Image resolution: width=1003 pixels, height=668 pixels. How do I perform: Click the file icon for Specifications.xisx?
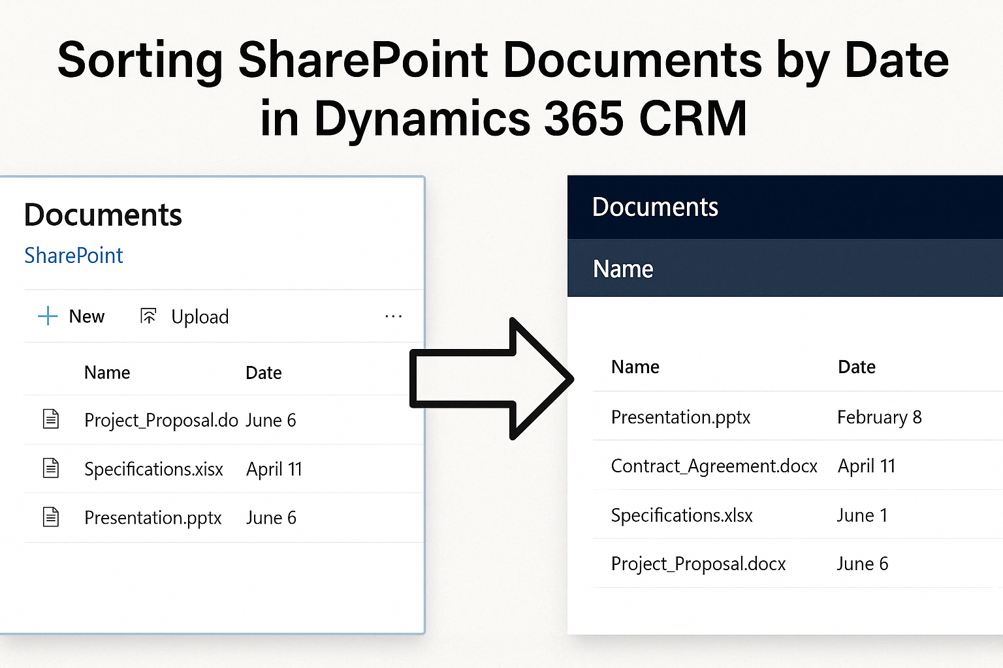[x=51, y=468]
